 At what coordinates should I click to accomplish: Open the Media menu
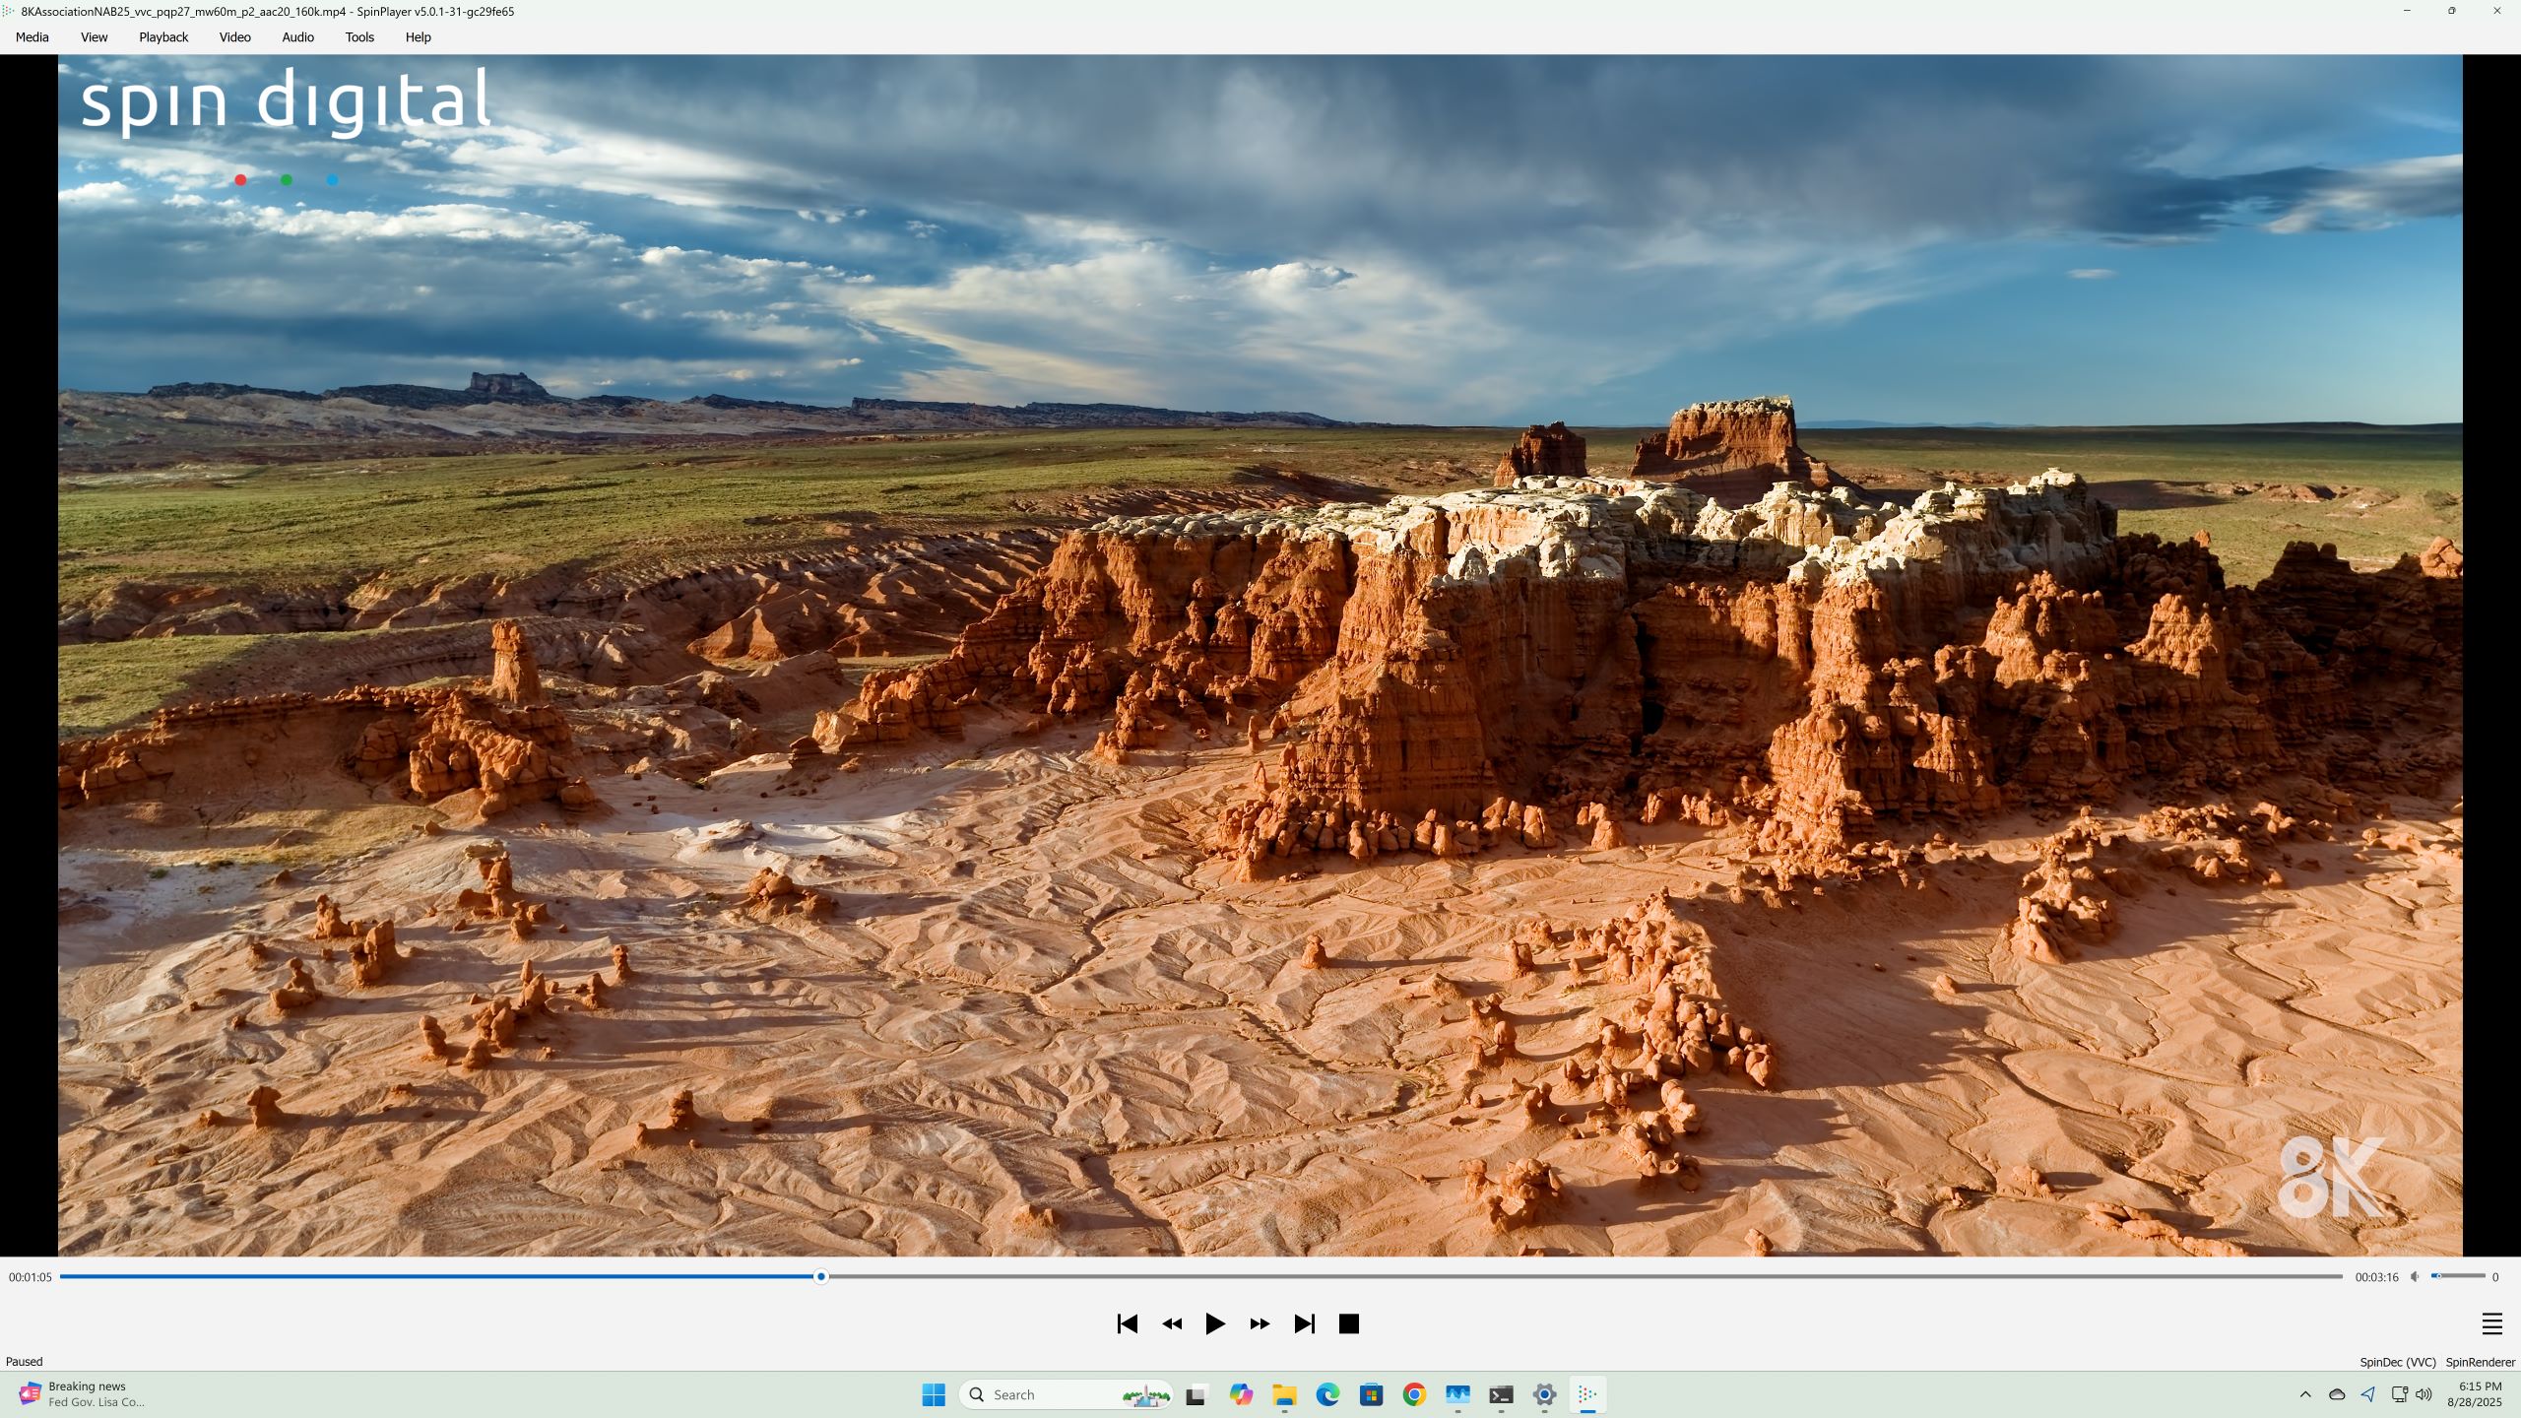click(32, 37)
